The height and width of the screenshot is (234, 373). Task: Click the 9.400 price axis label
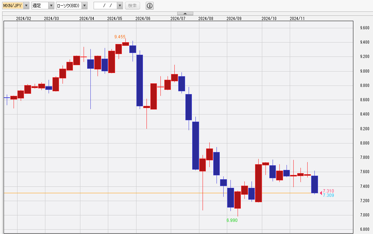[365, 42]
